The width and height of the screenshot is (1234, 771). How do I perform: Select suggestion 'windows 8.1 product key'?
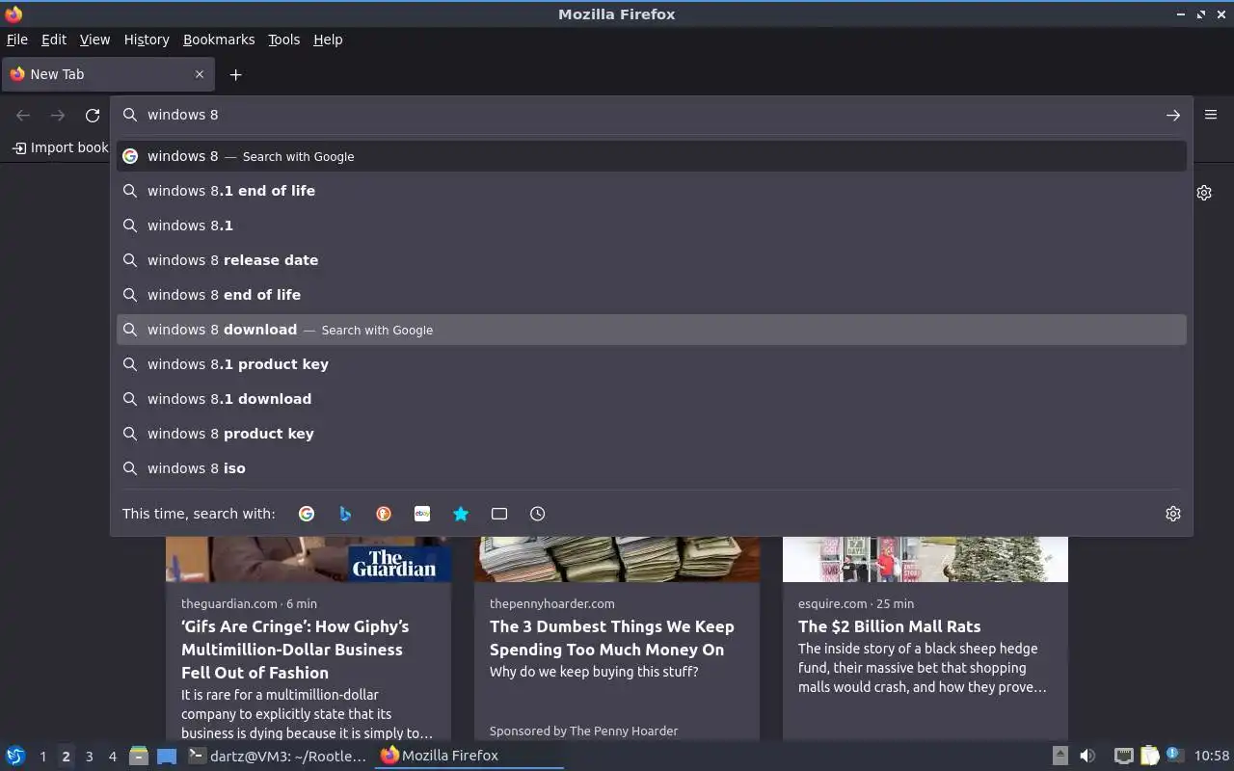[652, 364]
